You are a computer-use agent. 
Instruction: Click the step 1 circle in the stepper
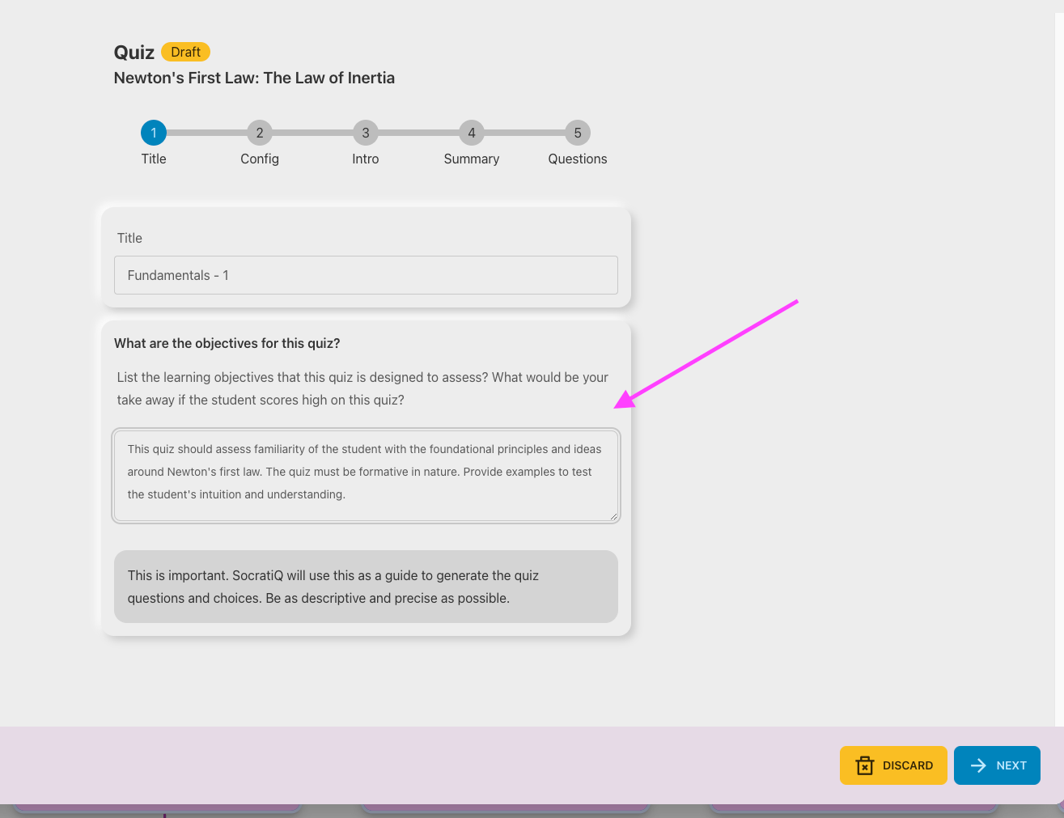pyautogui.click(x=154, y=133)
